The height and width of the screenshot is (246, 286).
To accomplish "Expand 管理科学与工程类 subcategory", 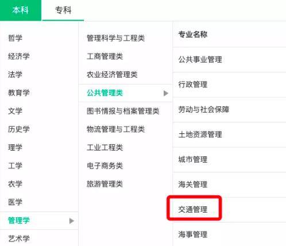I will tap(115, 38).
